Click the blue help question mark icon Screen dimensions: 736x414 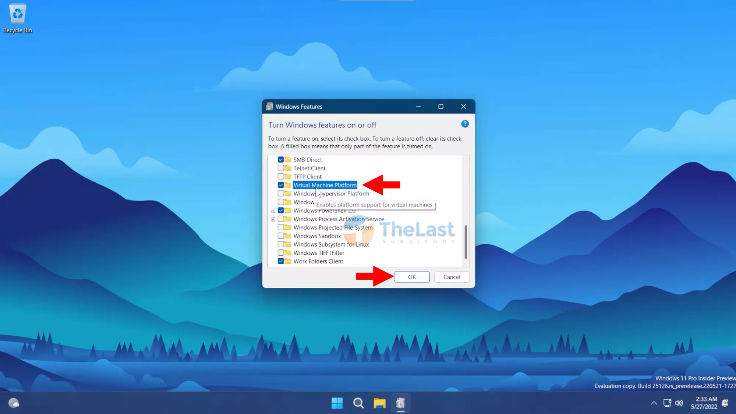tap(465, 124)
